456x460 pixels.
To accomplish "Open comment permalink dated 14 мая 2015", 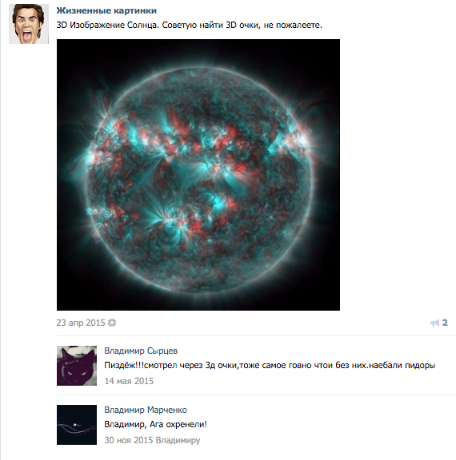I will point(129,381).
